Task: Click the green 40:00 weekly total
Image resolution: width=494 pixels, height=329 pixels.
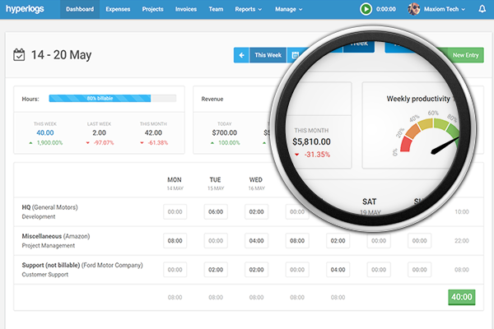Action: point(462,297)
